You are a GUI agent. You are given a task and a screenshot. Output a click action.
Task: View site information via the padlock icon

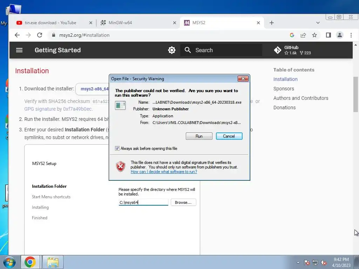(54, 35)
